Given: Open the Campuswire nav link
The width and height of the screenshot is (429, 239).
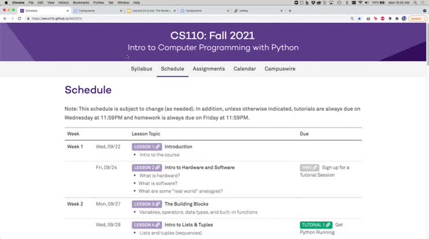Looking at the screenshot, I should click(x=280, y=69).
